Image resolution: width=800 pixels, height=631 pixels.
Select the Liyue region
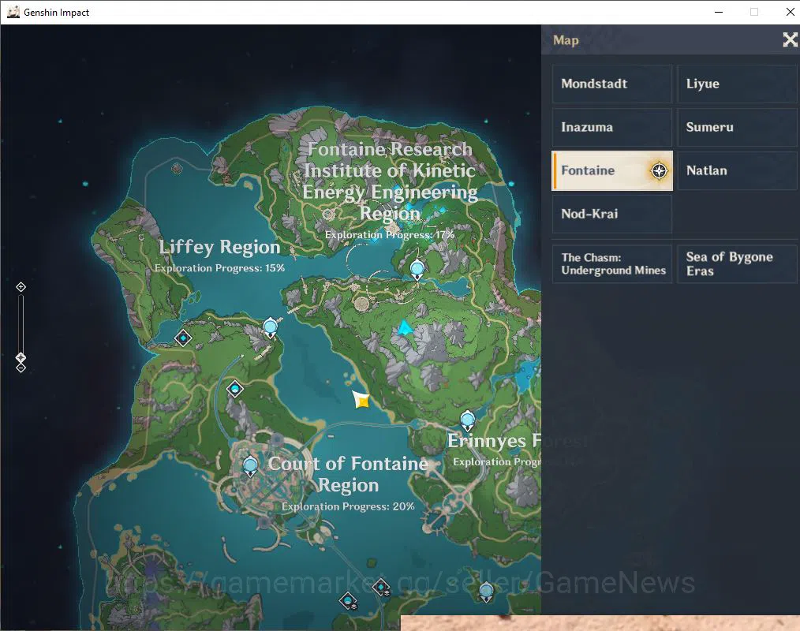[x=737, y=84]
